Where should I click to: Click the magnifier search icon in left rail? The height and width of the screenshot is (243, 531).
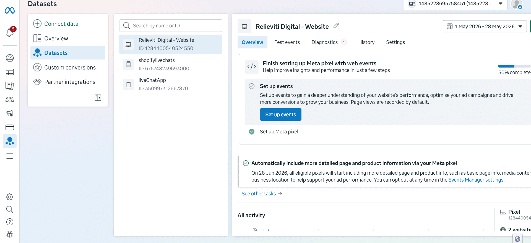(10, 210)
